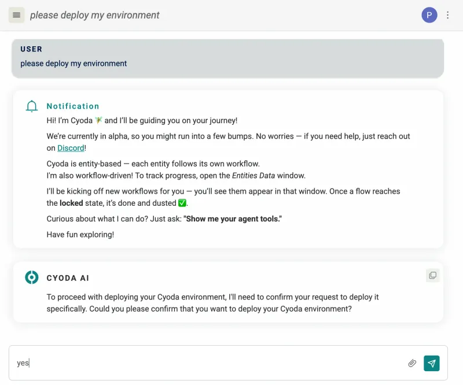Click the fairy emoji after Cyoda
The image size is (463, 385).
(x=98, y=120)
